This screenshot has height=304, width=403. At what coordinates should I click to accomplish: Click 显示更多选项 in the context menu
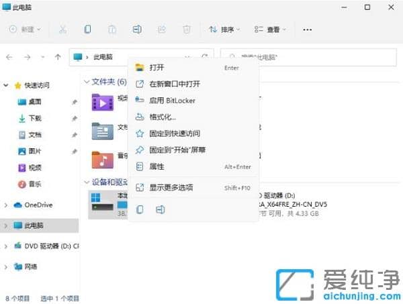[171, 188]
